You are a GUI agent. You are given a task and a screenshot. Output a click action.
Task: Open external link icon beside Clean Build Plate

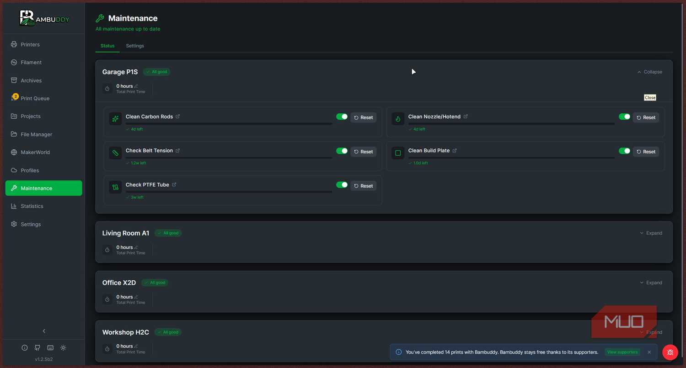coord(455,151)
